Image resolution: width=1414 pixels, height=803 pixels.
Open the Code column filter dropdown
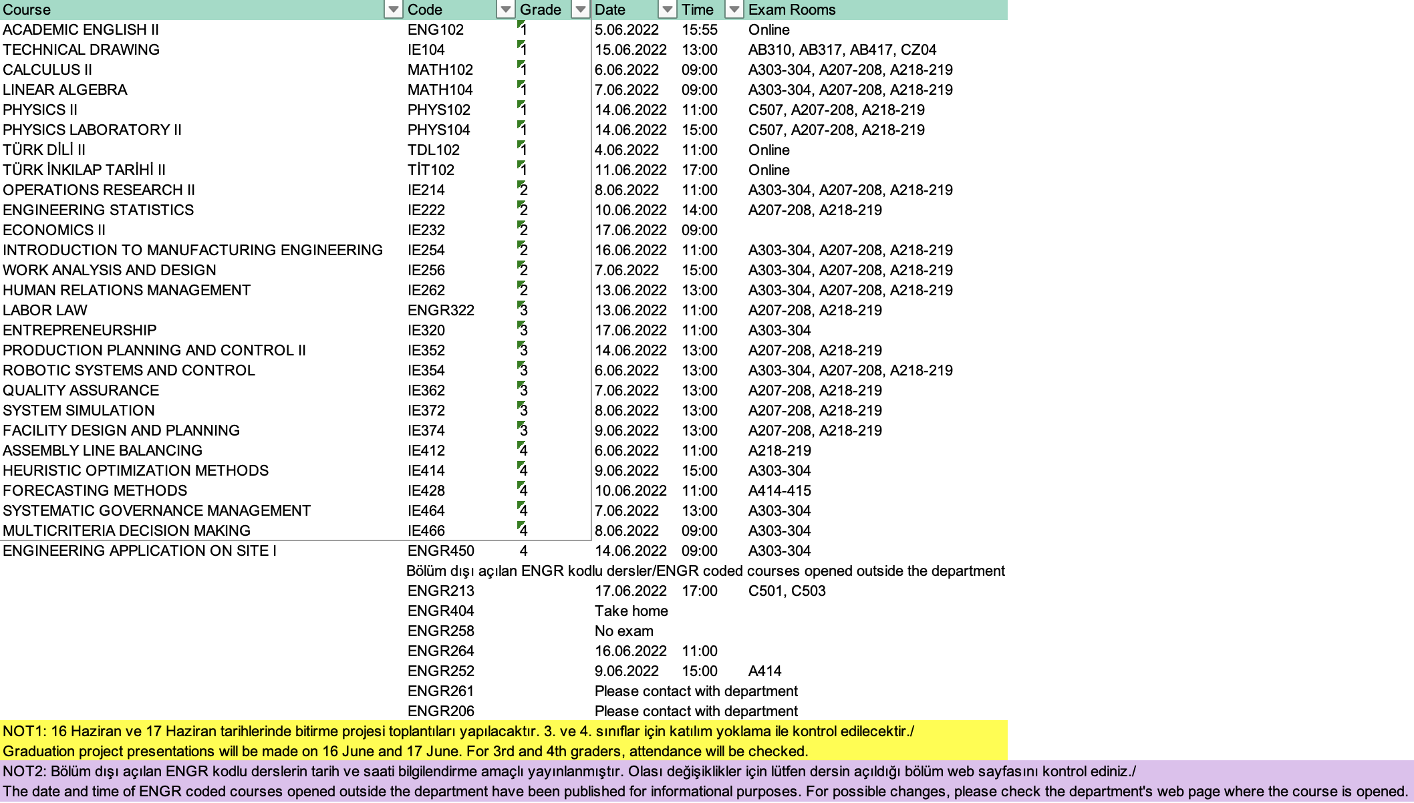(x=505, y=9)
